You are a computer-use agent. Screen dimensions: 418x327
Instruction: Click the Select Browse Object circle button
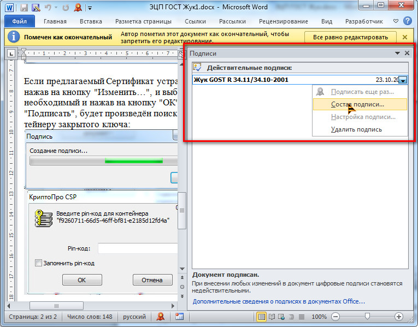tap(182, 287)
